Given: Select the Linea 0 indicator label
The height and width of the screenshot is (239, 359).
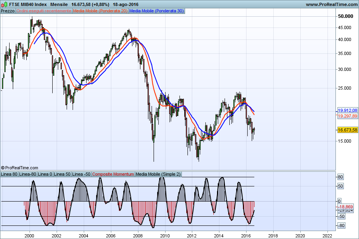Looking at the screenshot, I should [45, 174].
